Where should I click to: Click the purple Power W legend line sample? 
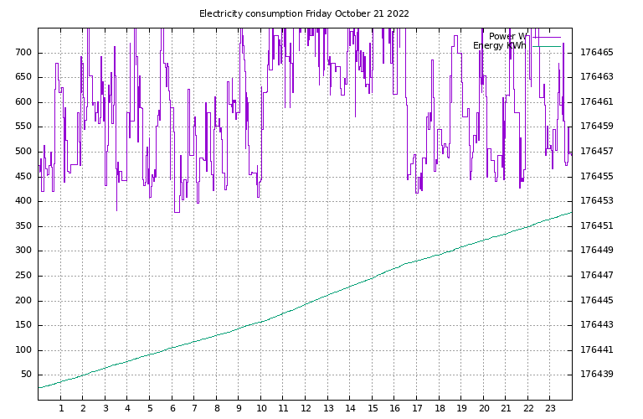pos(547,38)
